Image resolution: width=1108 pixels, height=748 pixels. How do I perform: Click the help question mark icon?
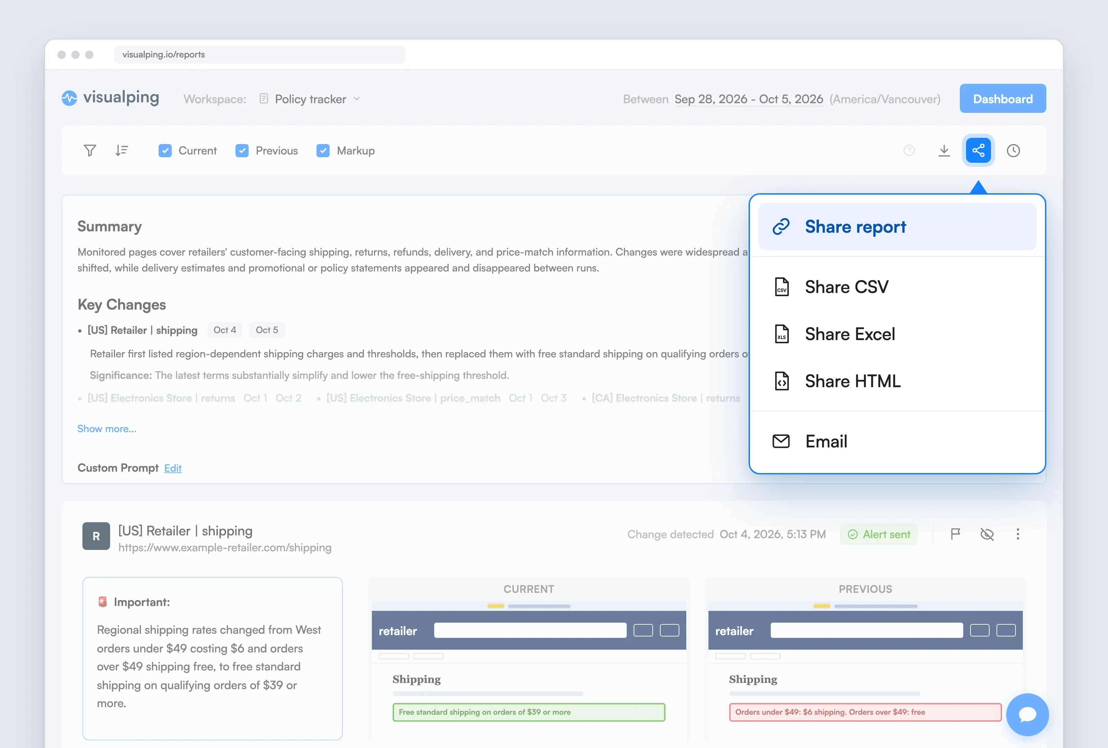pyautogui.click(x=909, y=151)
